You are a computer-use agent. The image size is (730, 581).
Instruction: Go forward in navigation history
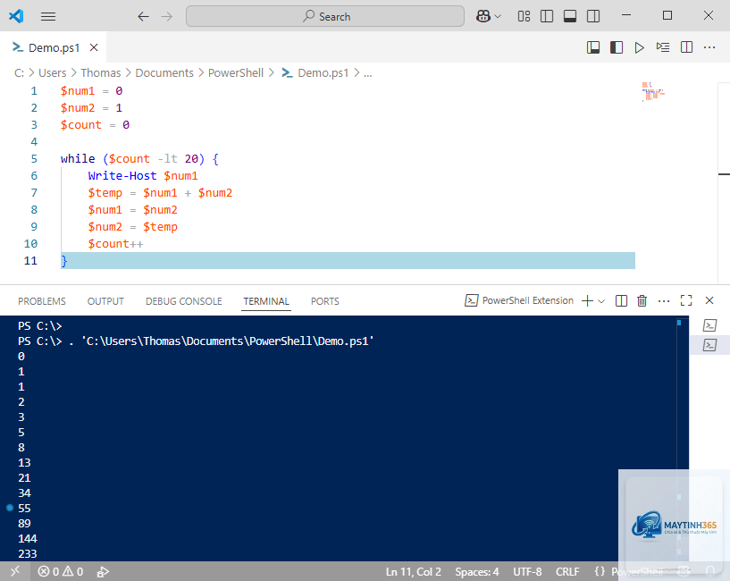167,17
